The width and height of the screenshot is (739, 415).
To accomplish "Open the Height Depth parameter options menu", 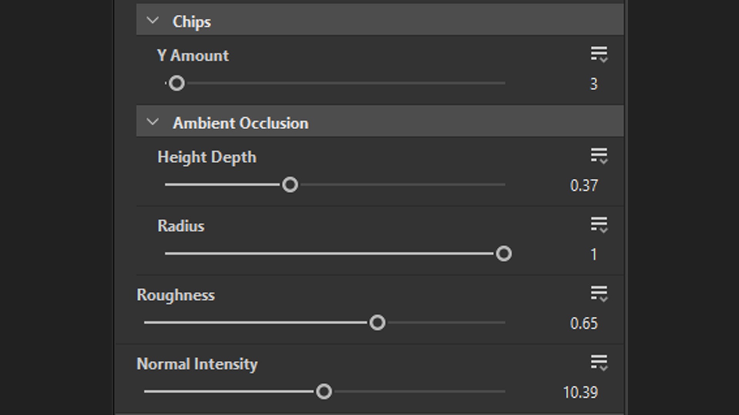I will click(599, 156).
